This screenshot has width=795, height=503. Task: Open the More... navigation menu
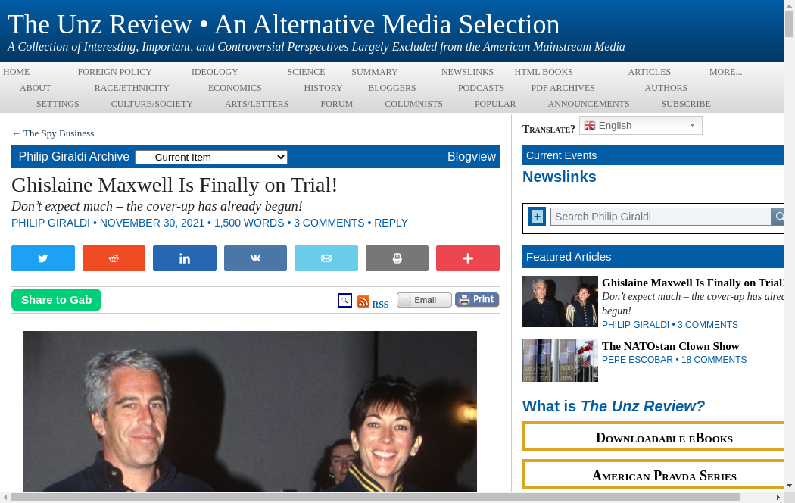click(725, 72)
